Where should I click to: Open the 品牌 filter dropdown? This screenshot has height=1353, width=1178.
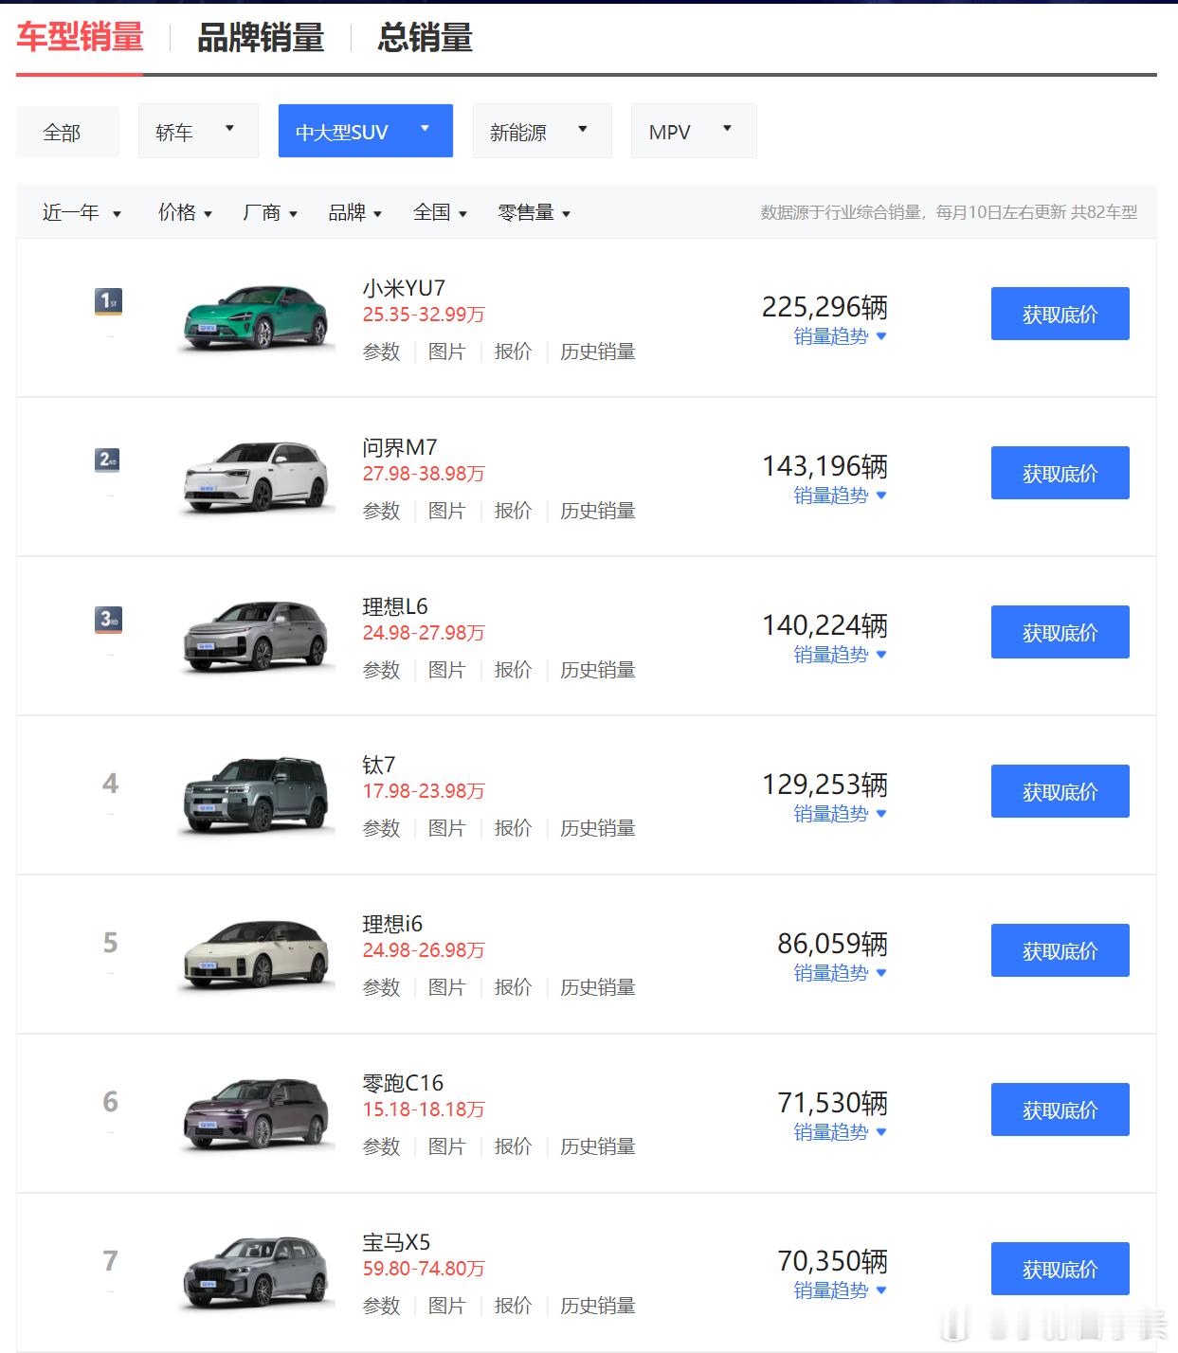(355, 212)
